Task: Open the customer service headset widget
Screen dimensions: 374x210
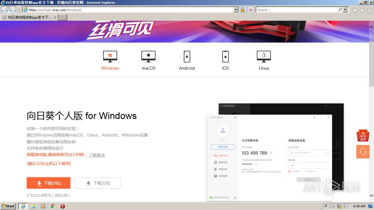Action: click(363, 152)
